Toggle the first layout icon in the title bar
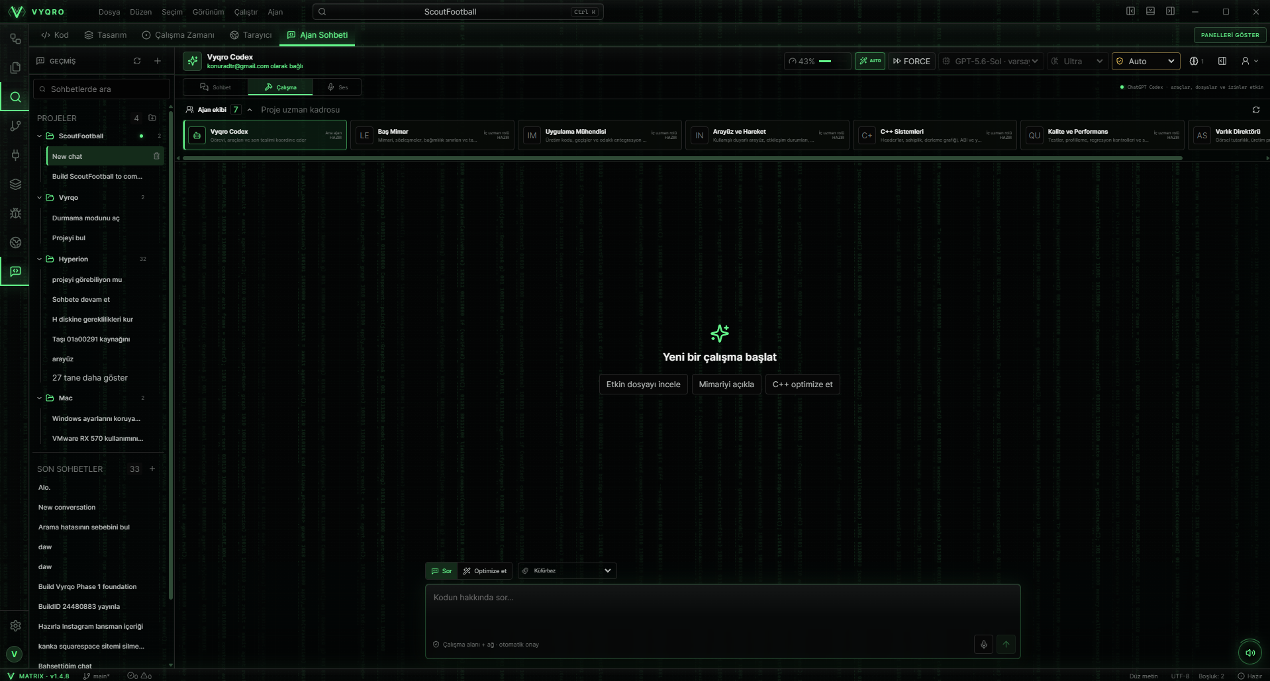This screenshot has height=681, width=1270. (x=1130, y=11)
